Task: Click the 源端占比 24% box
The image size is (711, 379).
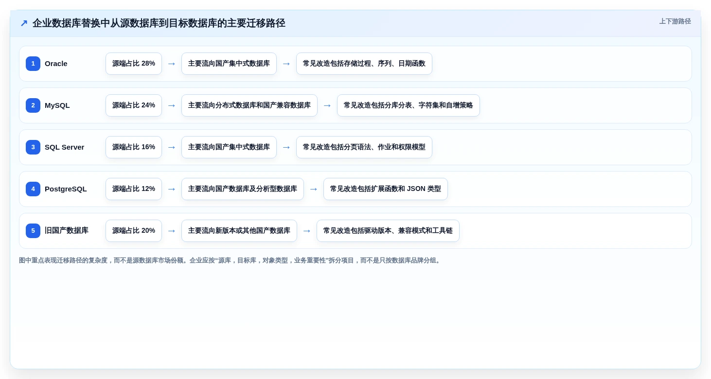Action: (134, 105)
